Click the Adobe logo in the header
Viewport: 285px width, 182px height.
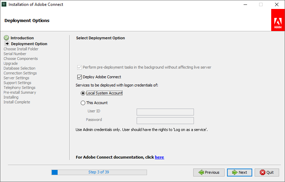(x=278, y=20)
